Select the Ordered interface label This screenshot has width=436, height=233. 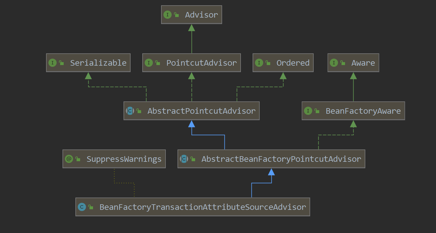click(293, 63)
